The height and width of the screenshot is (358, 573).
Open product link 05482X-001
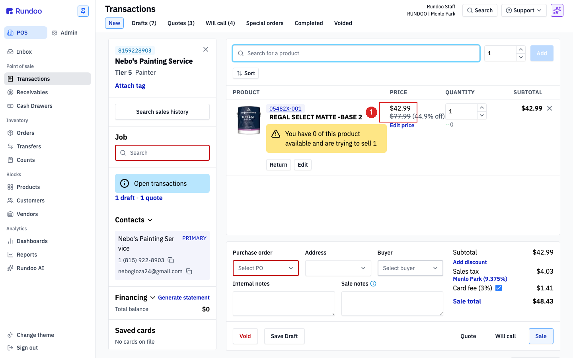(285, 109)
